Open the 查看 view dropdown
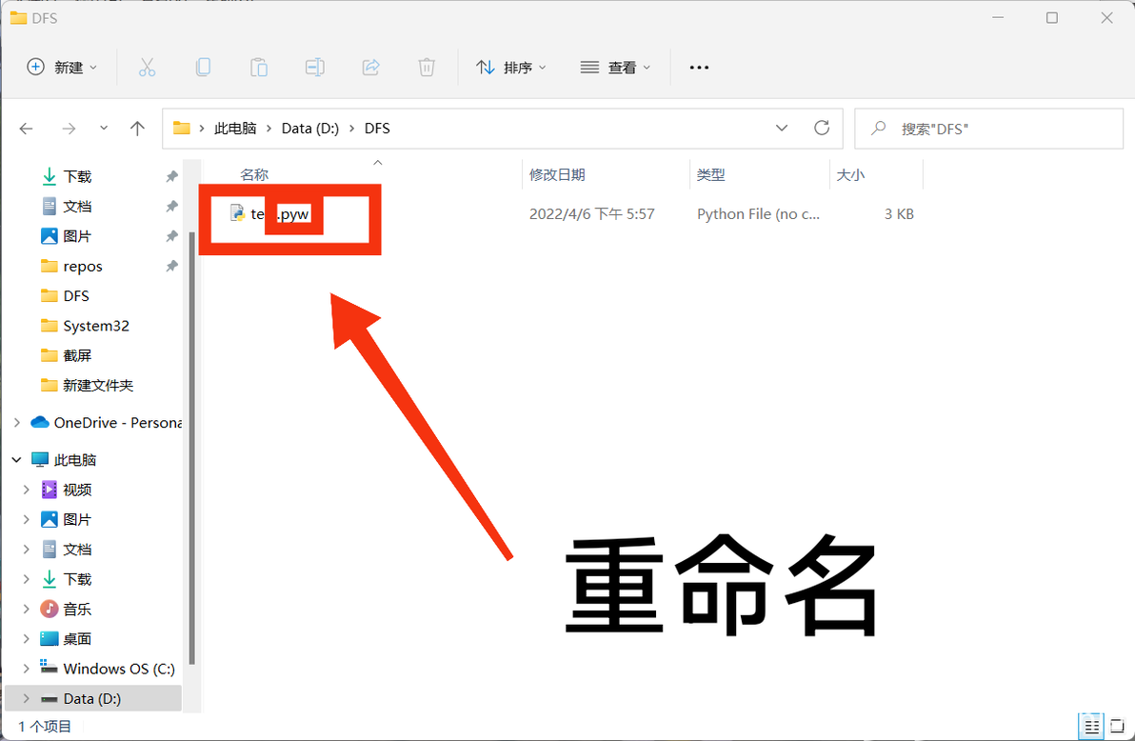Image resolution: width=1135 pixels, height=741 pixels. tap(615, 68)
